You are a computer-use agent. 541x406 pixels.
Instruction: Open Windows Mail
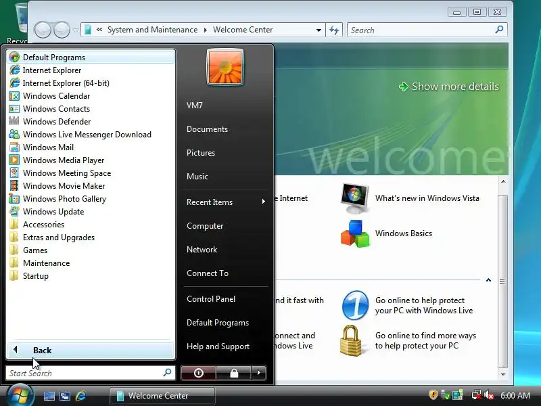[91, 148]
